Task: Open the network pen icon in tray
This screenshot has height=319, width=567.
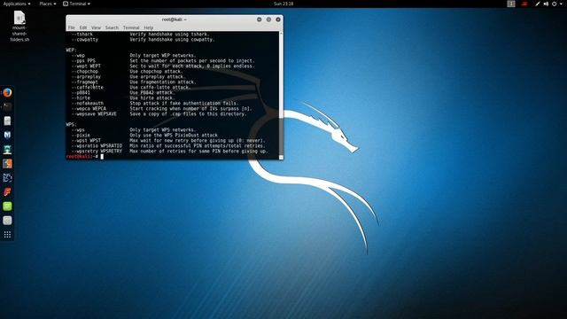Action: tap(538, 4)
